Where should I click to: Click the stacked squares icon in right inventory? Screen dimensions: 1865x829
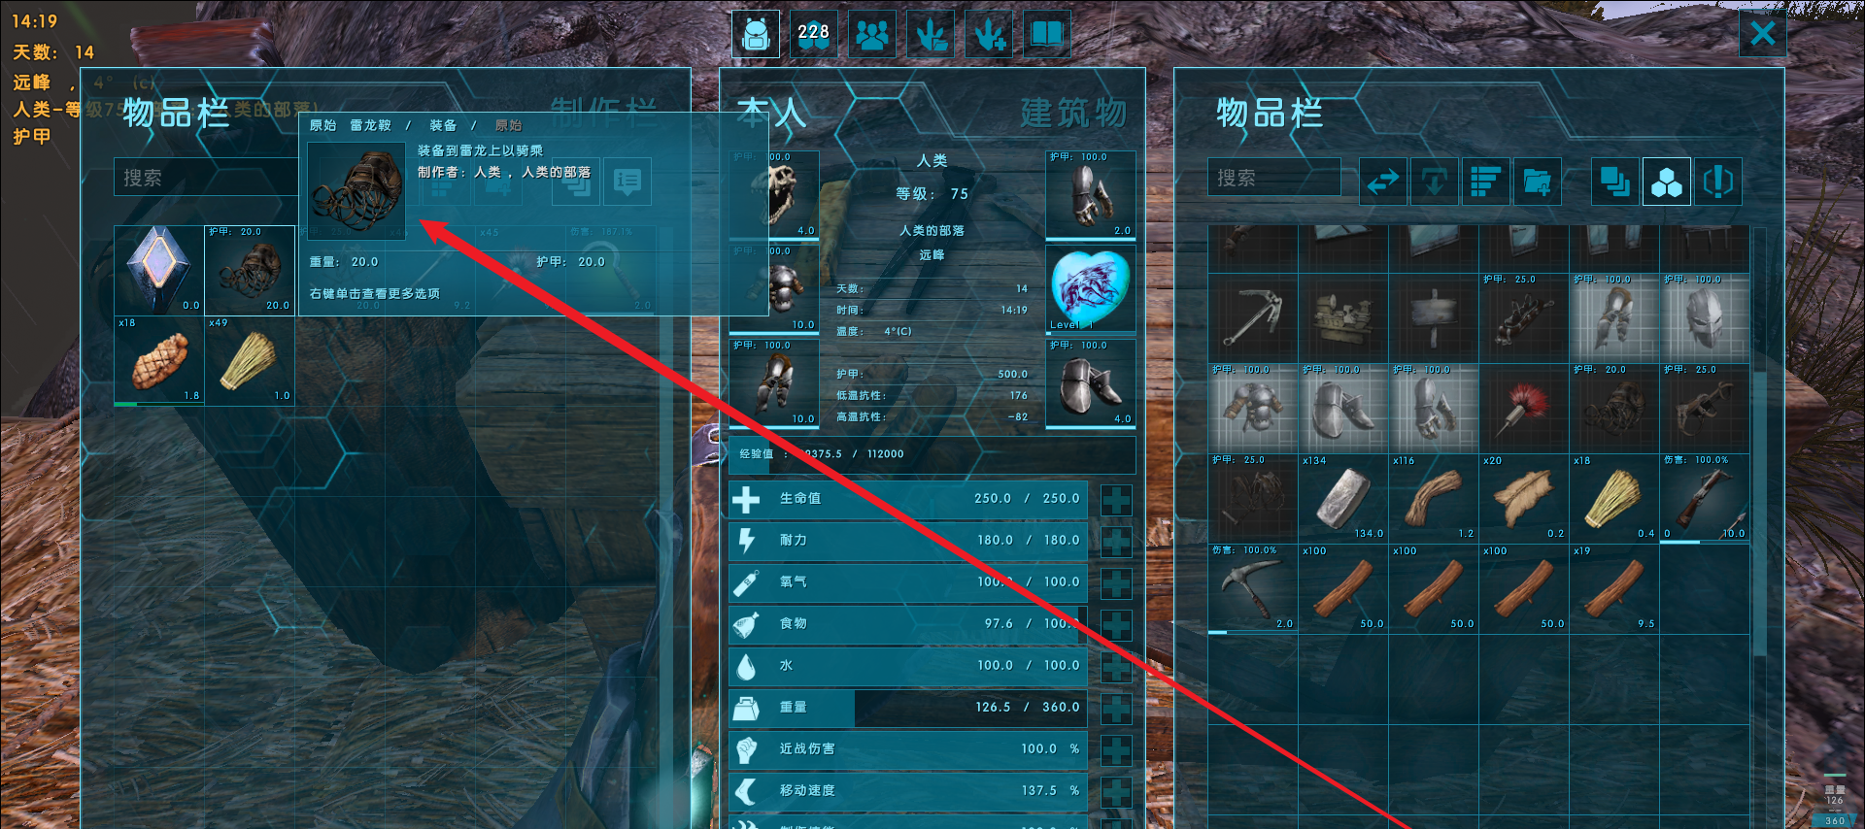click(x=1615, y=182)
